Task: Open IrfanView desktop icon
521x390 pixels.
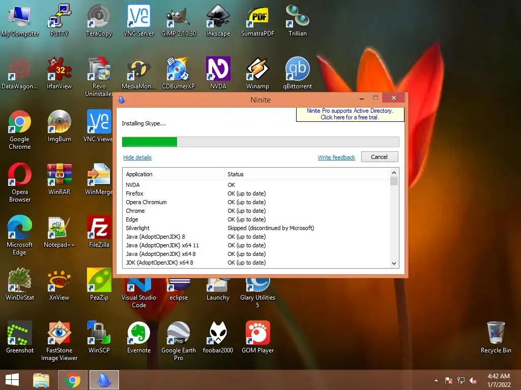Action: click(x=59, y=73)
